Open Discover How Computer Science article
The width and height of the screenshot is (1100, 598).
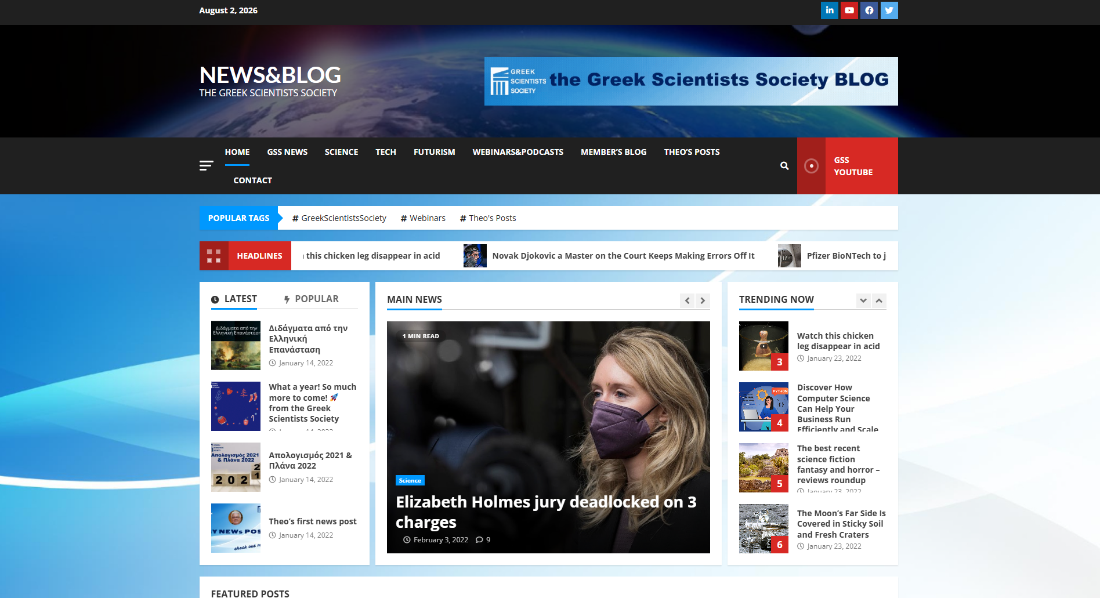pyautogui.click(x=838, y=408)
